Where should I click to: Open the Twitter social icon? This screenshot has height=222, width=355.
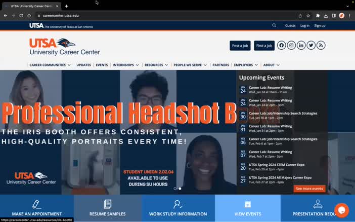(x=311, y=46)
